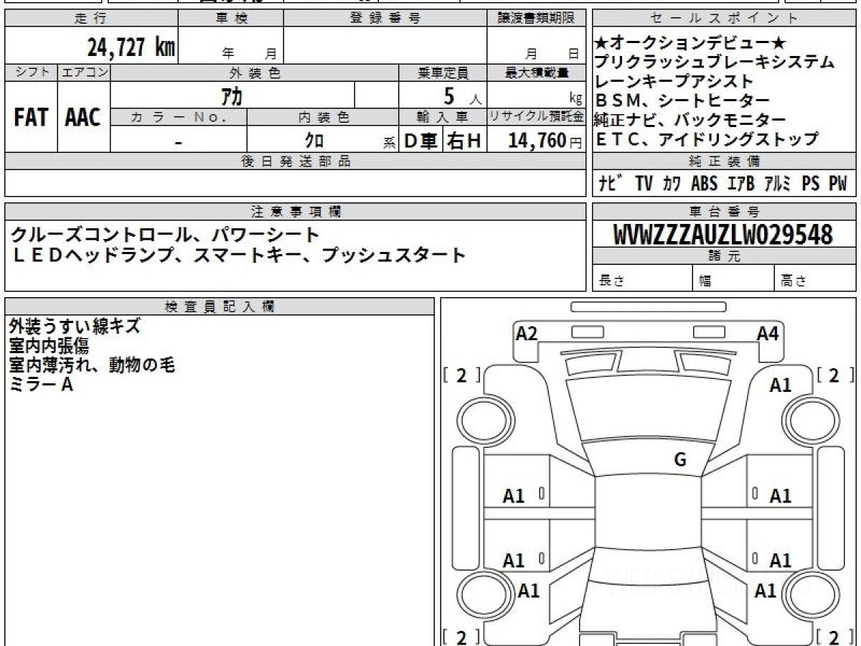861x646 pixels.
Task: Click the 最大積載量 header
Action: click(536, 72)
